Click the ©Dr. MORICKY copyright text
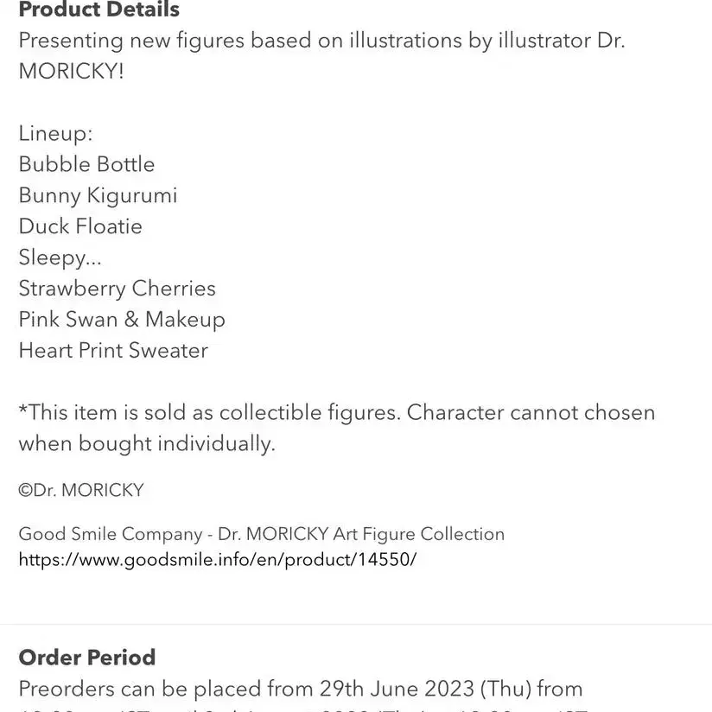Viewport: 712px width, 712px height. click(x=81, y=490)
